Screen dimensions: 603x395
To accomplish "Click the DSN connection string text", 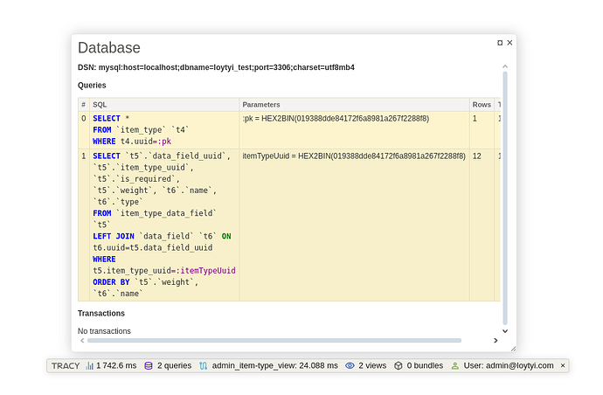I will 216,67.
